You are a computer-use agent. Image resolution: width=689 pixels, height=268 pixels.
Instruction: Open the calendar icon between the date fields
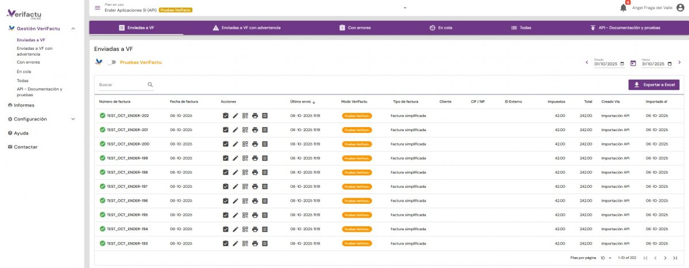[633, 63]
